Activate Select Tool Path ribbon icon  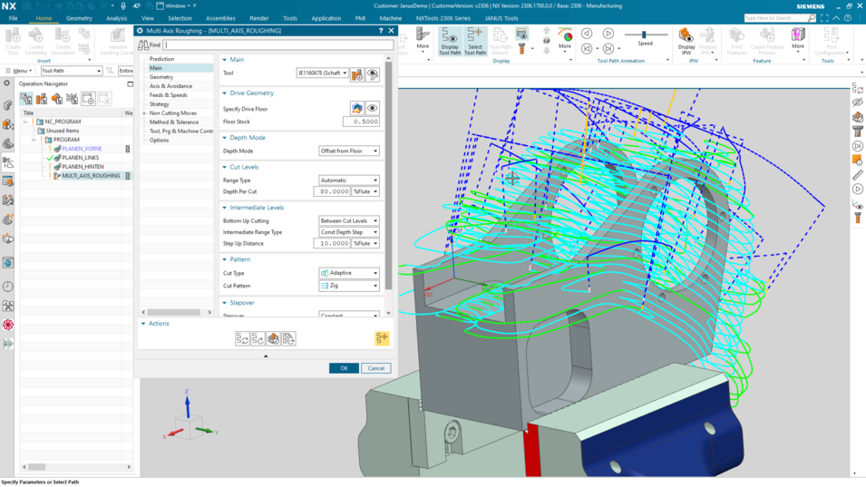click(475, 42)
